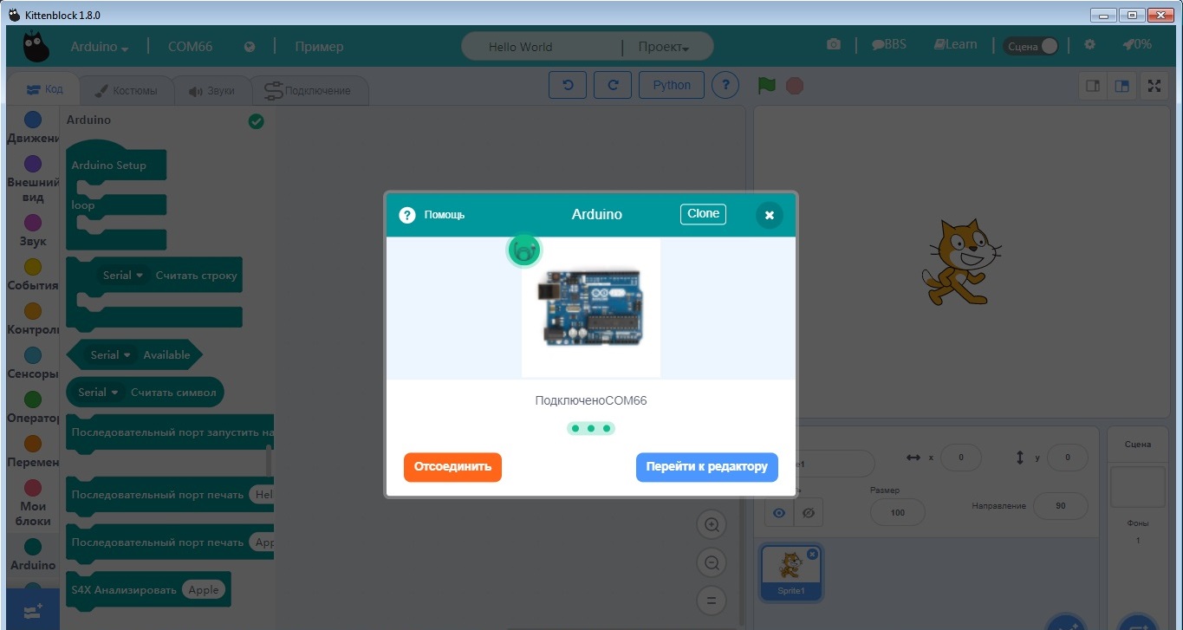Select the Звук block category
This screenshot has height=630, width=1183.
(x=33, y=231)
